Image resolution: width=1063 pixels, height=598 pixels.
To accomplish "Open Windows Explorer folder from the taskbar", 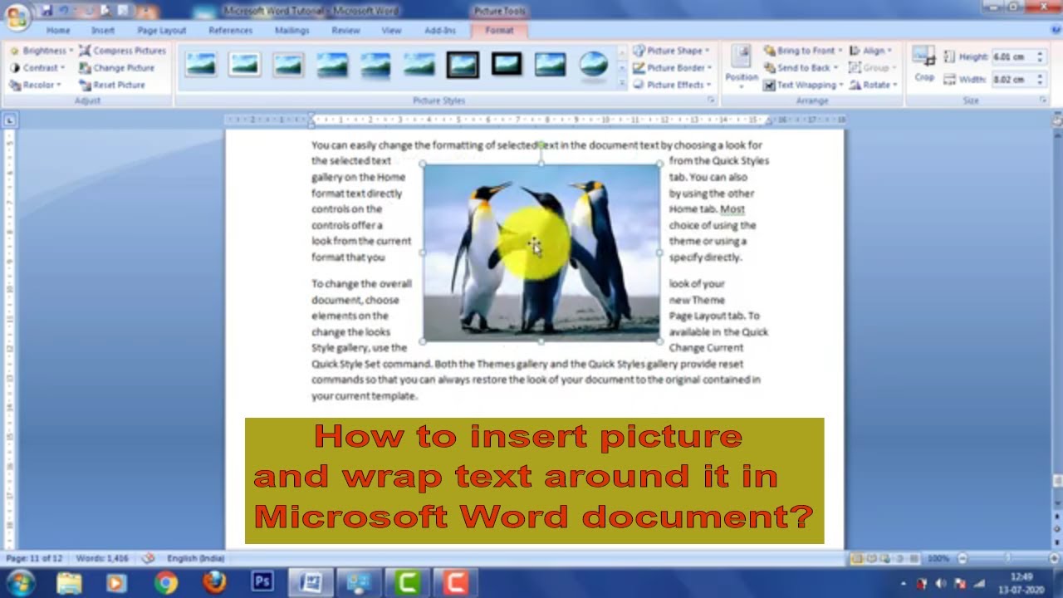I will click(x=70, y=582).
